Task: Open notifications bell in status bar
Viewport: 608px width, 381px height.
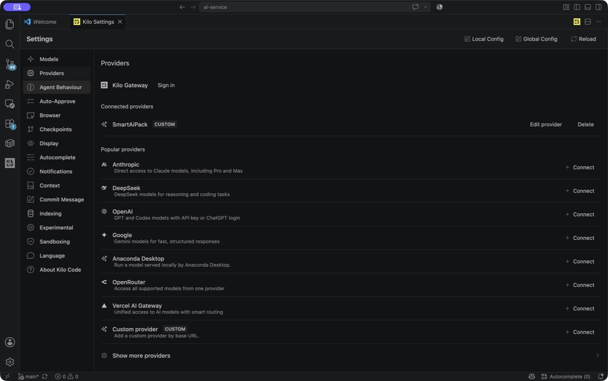Action: pyautogui.click(x=601, y=377)
